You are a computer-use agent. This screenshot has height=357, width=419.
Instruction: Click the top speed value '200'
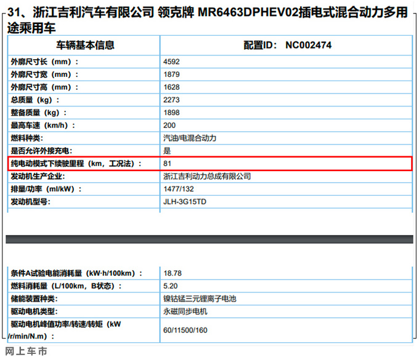[169, 126]
